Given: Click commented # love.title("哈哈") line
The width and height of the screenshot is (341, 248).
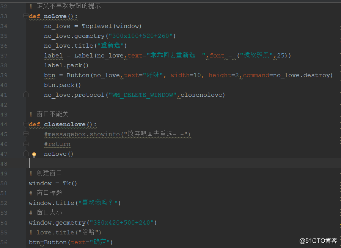Looking at the screenshot, I should pyautogui.click(x=65, y=232).
